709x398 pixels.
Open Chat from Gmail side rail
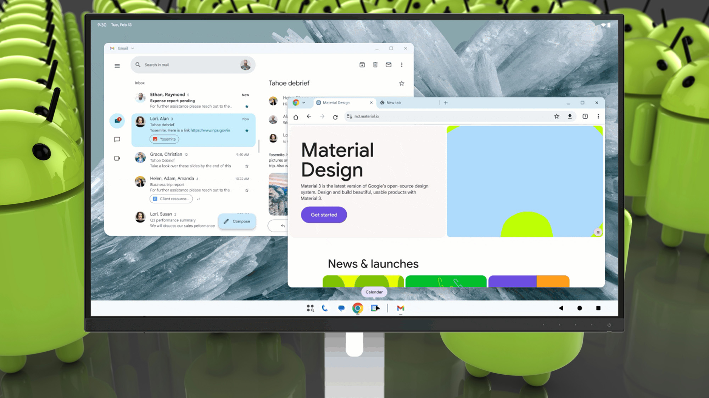click(x=117, y=139)
